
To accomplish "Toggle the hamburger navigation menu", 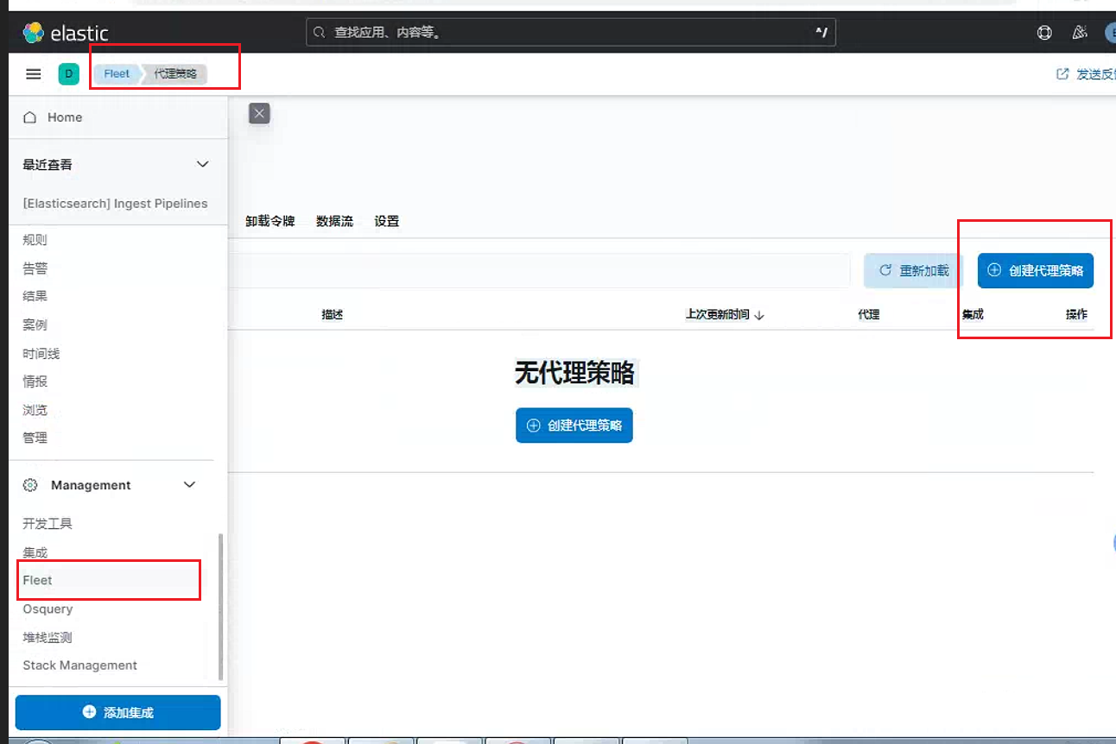I will click(x=34, y=74).
